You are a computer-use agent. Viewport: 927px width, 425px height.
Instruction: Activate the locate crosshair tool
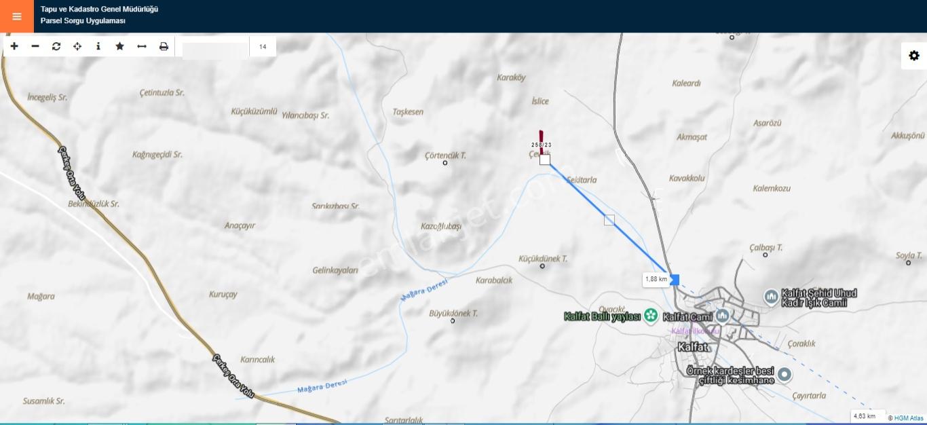[77, 46]
